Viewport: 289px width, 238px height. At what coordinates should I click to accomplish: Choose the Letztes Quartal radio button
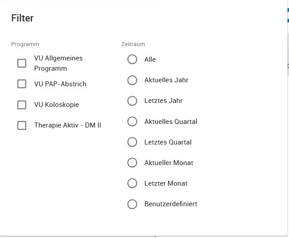click(132, 142)
